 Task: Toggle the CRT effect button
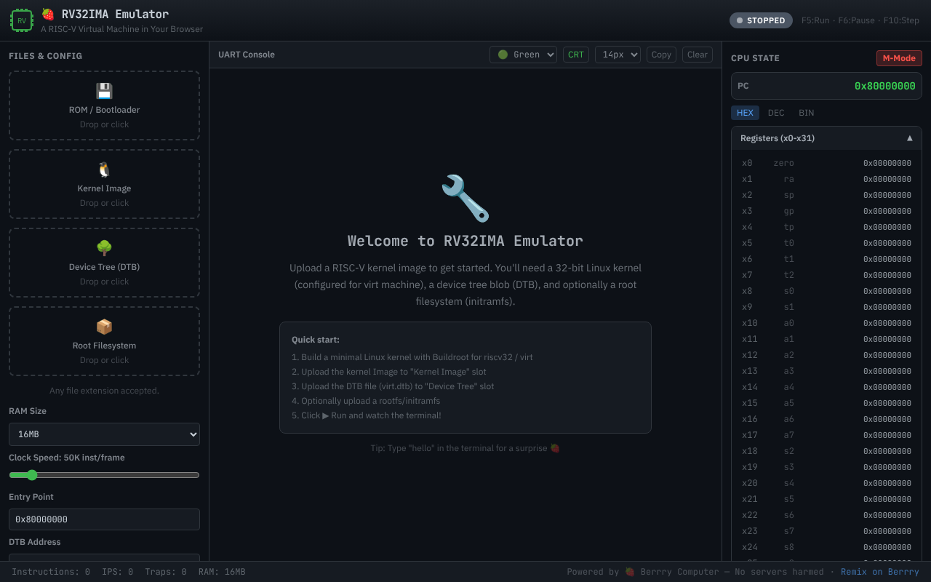[576, 55]
